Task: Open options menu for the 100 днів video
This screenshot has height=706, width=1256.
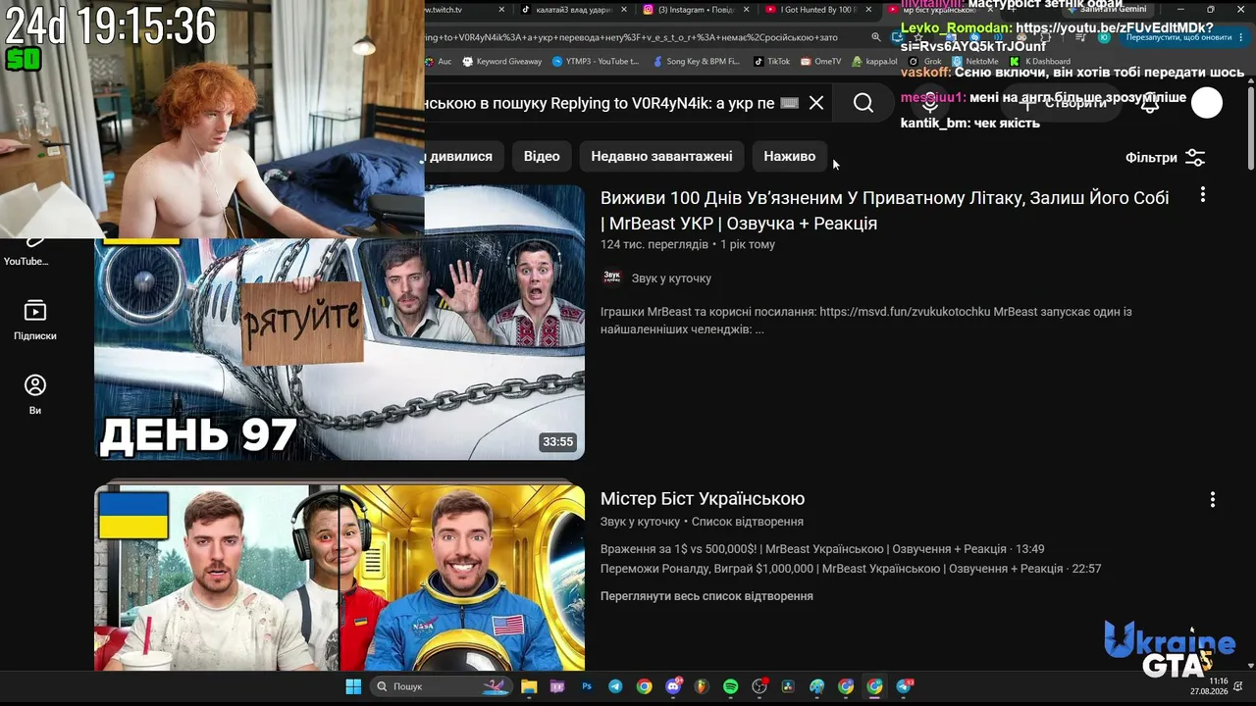Action: 1202,195
